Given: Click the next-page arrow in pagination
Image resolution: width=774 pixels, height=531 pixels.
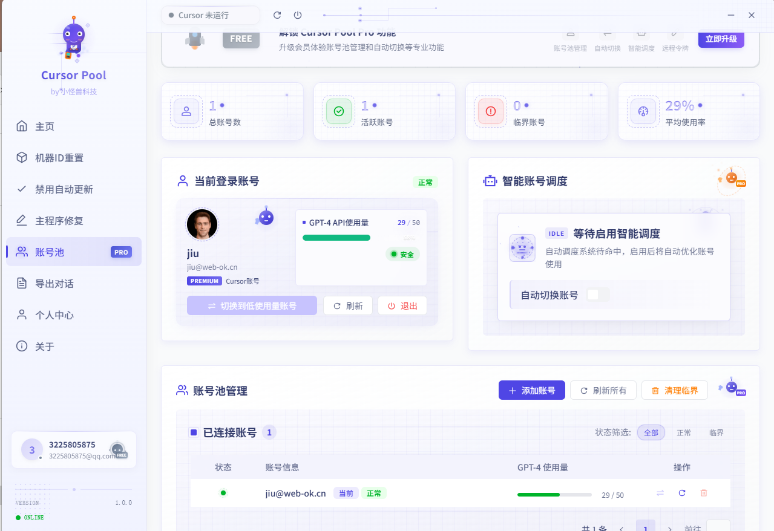Looking at the screenshot, I should click(669, 529).
